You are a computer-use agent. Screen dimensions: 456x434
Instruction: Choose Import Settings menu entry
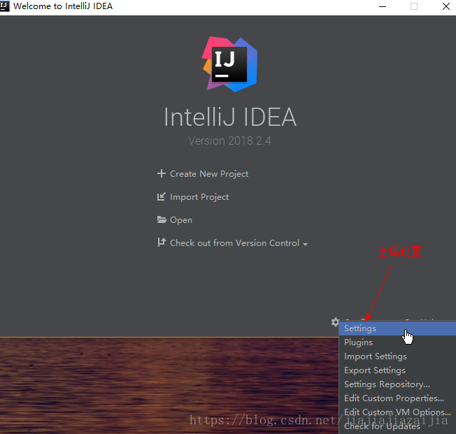pyautogui.click(x=397, y=356)
